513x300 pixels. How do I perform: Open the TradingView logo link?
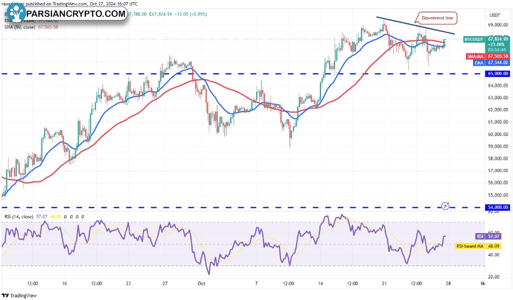click(19, 296)
